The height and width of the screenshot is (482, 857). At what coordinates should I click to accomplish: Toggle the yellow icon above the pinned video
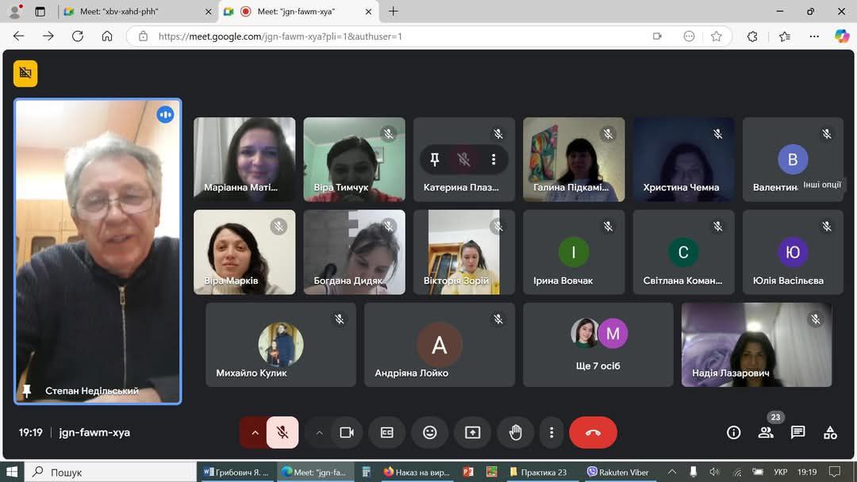[x=25, y=74]
